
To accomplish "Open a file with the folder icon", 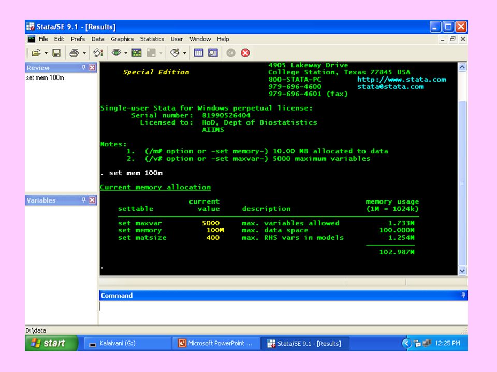I will click(36, 53).
